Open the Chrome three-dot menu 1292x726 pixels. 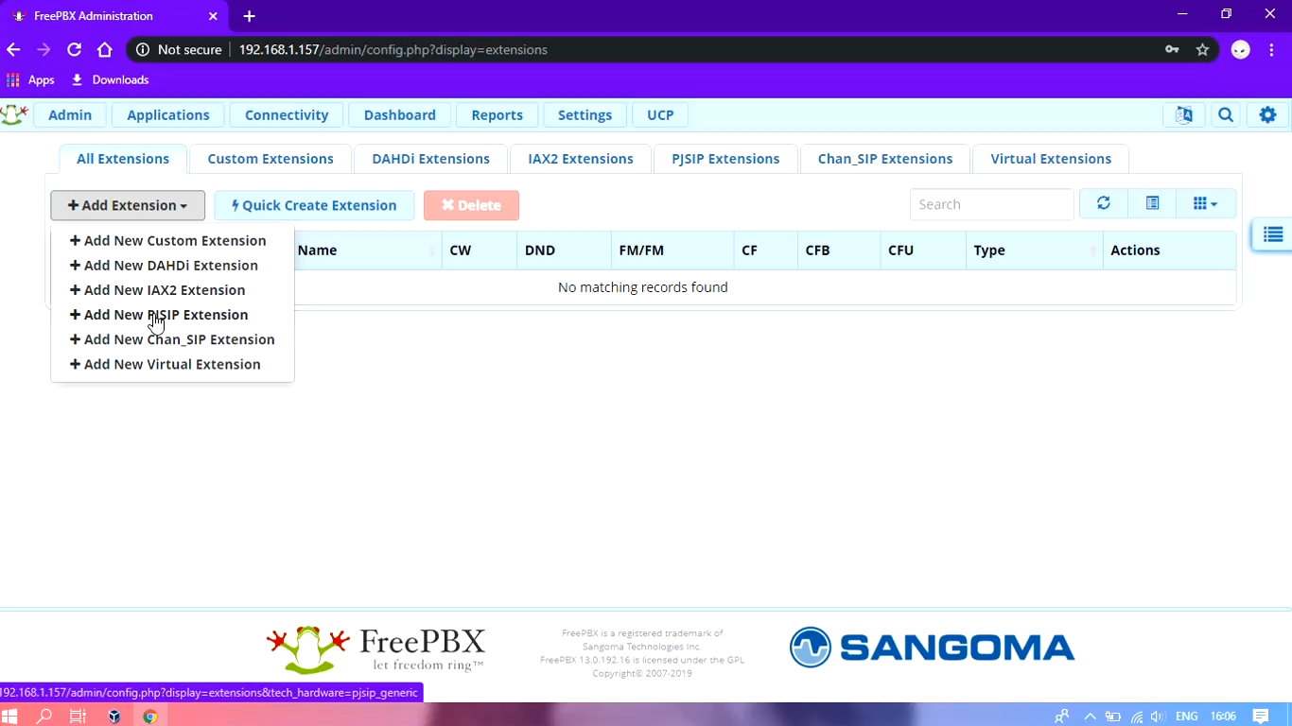(x=1271, y=49)
